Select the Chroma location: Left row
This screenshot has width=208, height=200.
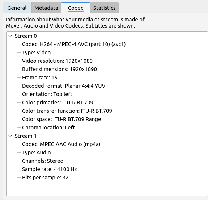(48, 128)
